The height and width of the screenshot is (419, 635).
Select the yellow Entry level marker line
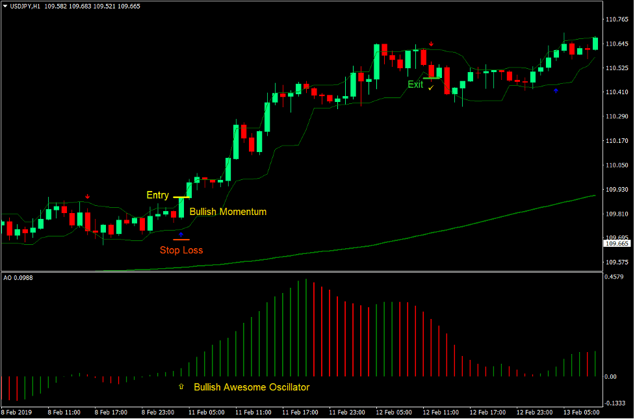[181, 196]
